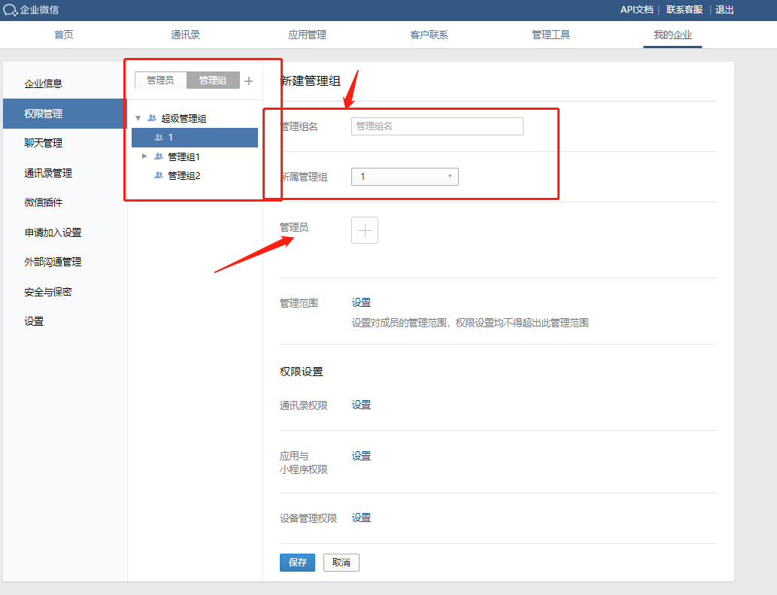Click the API文档 link in header
Viewport: 777px width, 595px height.
tap(636, 10)
